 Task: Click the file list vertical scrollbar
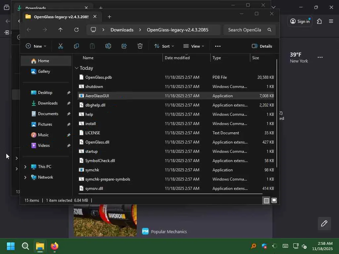(277, 113)
